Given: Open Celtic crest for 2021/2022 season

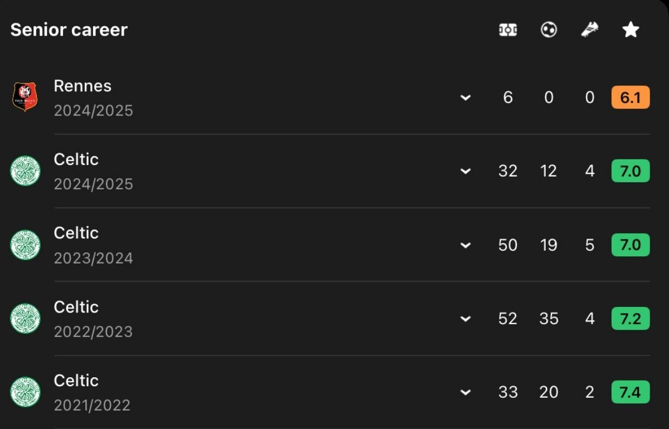Looking at the screenshot, I should pos(25,392).
